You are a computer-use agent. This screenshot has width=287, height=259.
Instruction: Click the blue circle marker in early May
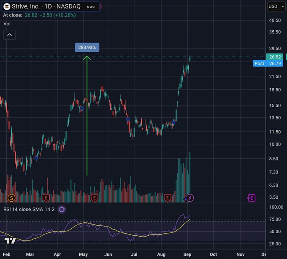coord(82,108)
